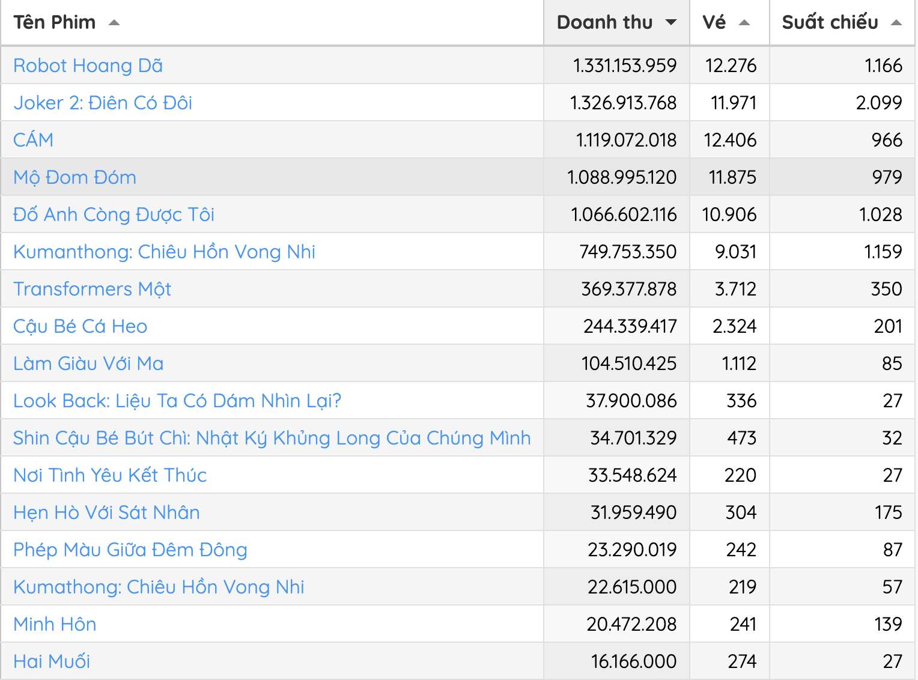Image resolution: width=918 pixels, height=680 pixels.
Task: Select ticket count 473
Action: click(x=742, y=438)
